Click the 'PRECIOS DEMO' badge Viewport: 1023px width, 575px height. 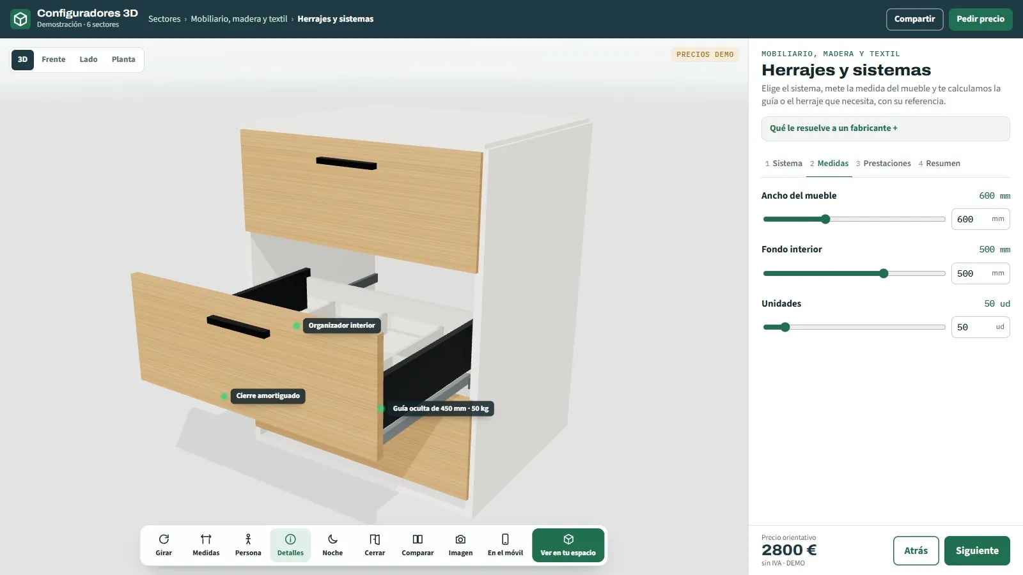coord(705,55)
